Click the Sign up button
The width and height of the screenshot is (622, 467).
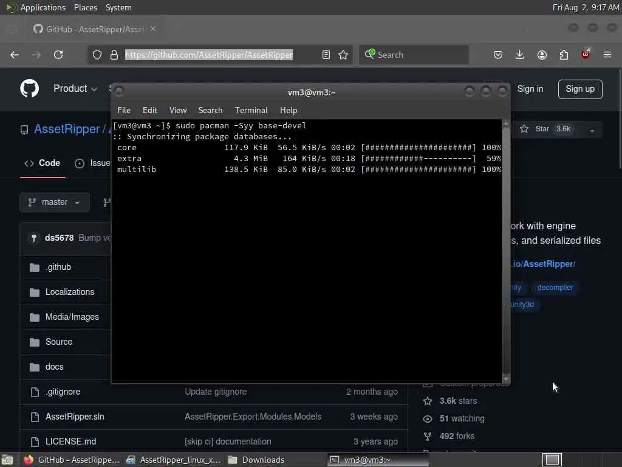pyautogui.click(x=580, y=89)
